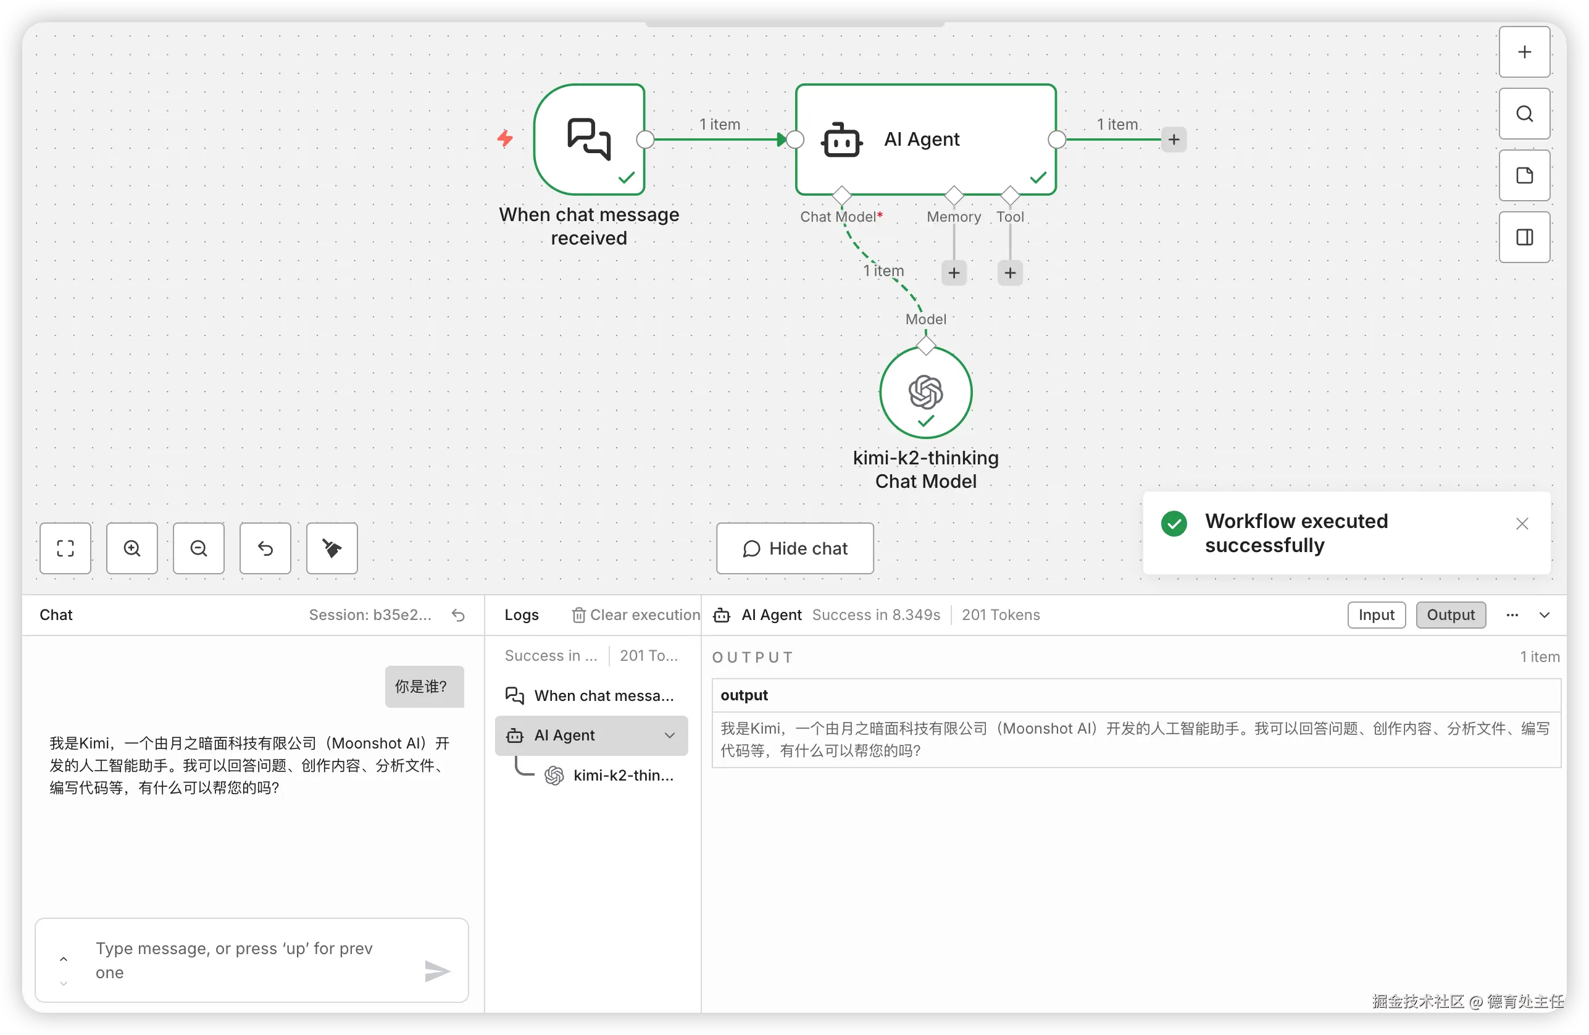Open the kimi-k2-thinking log row

(611, 774)
